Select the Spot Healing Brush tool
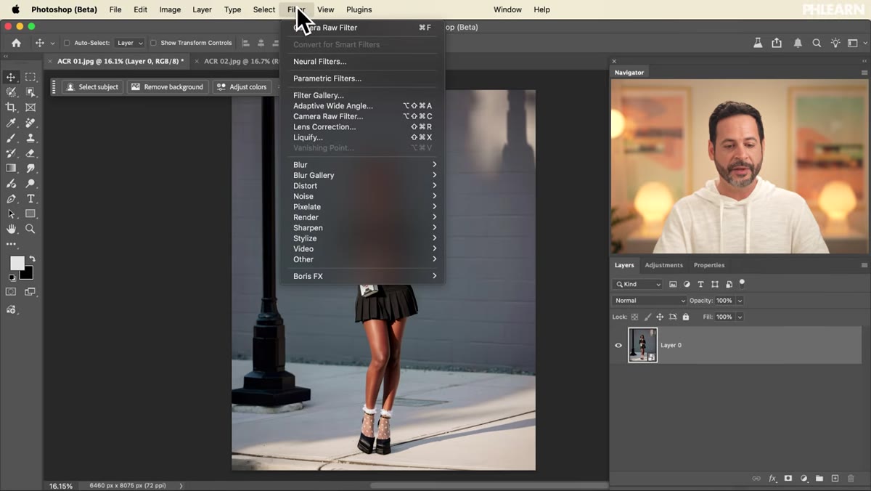This screenshot has height=491, width=871. 30,123
